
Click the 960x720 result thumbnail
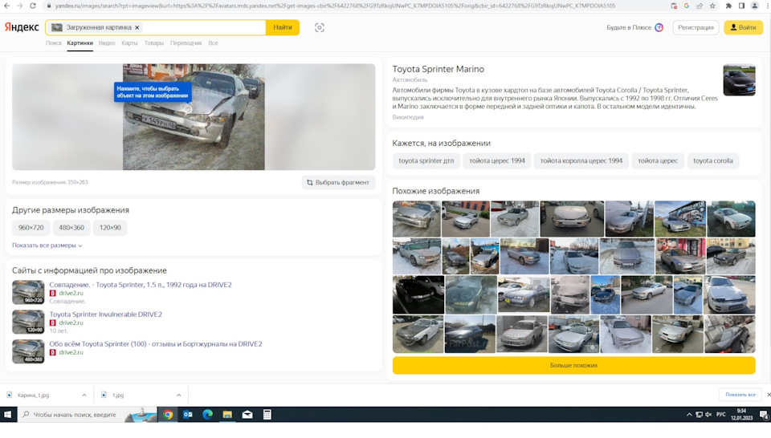tap(28, 292)
